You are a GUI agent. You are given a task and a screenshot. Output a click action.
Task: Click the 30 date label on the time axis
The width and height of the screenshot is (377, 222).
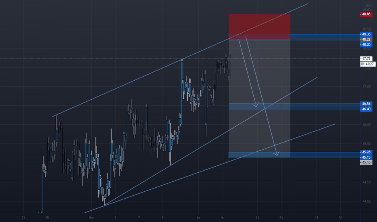pos(341,218)
